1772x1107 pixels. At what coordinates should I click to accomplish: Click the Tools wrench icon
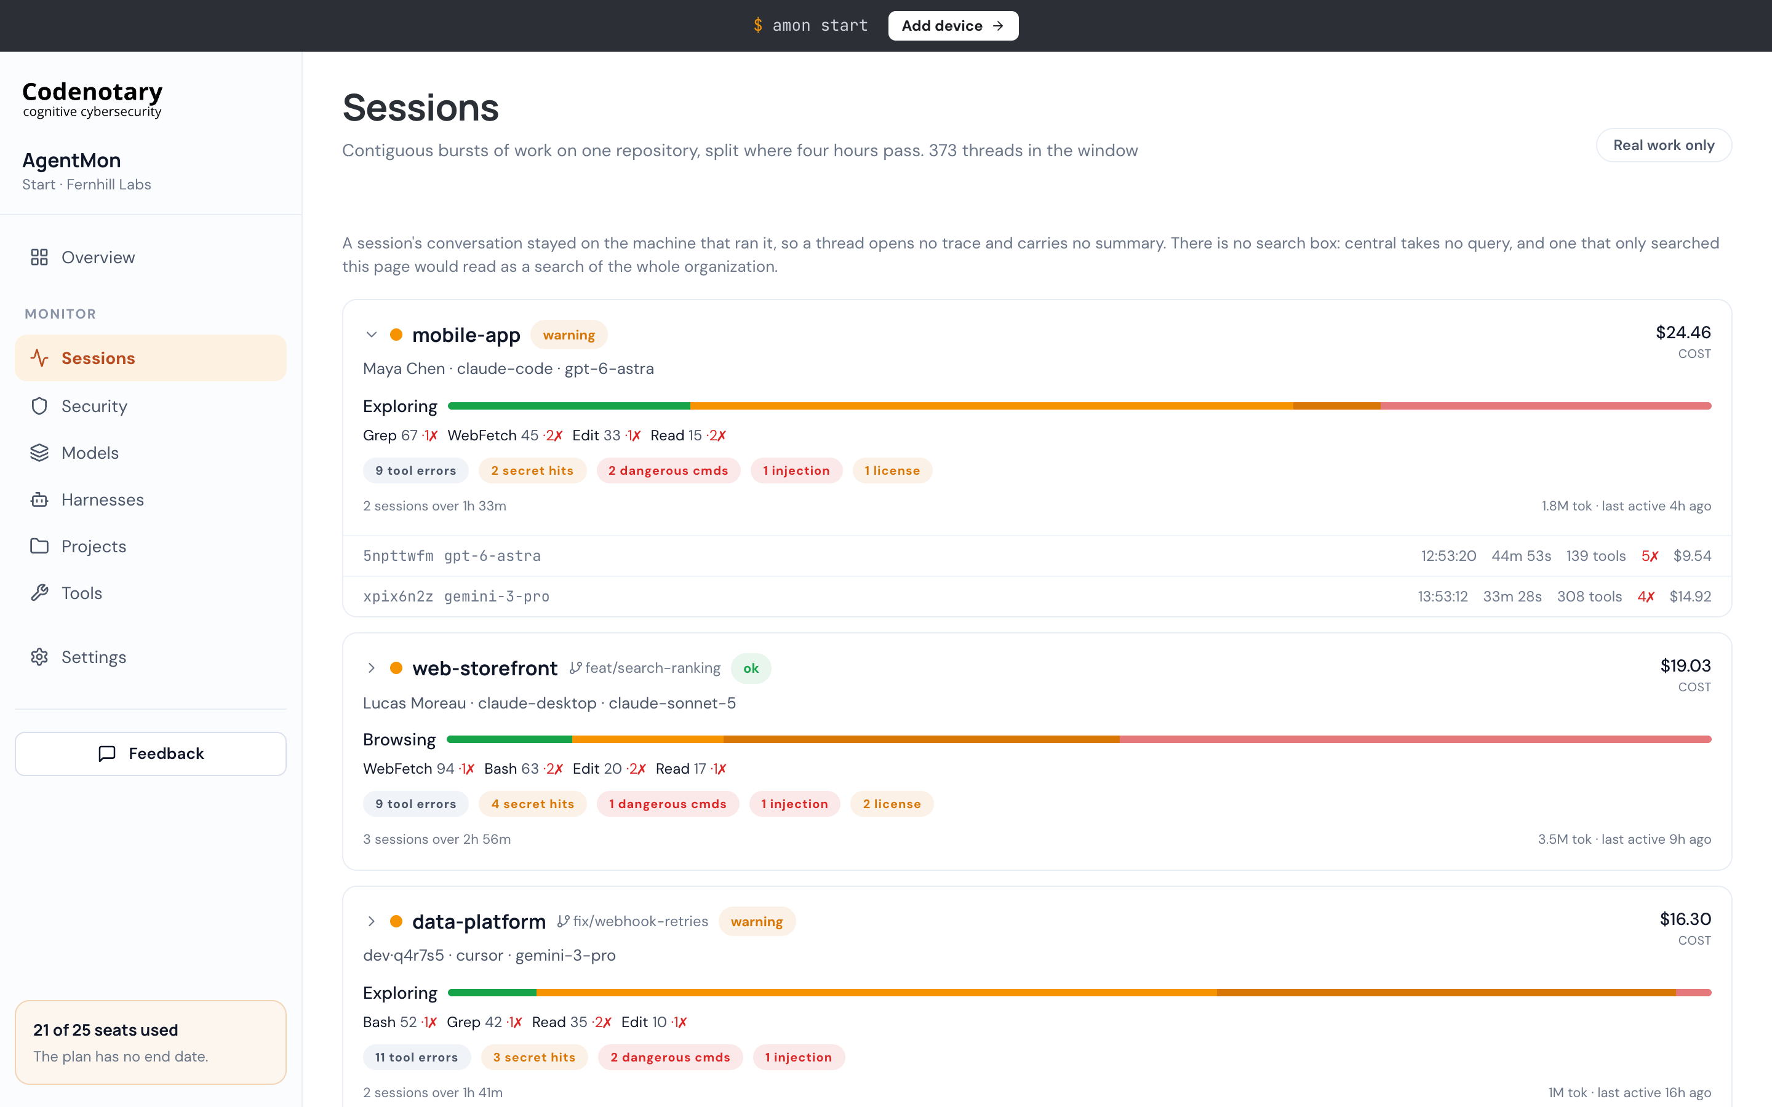[39, 593]
